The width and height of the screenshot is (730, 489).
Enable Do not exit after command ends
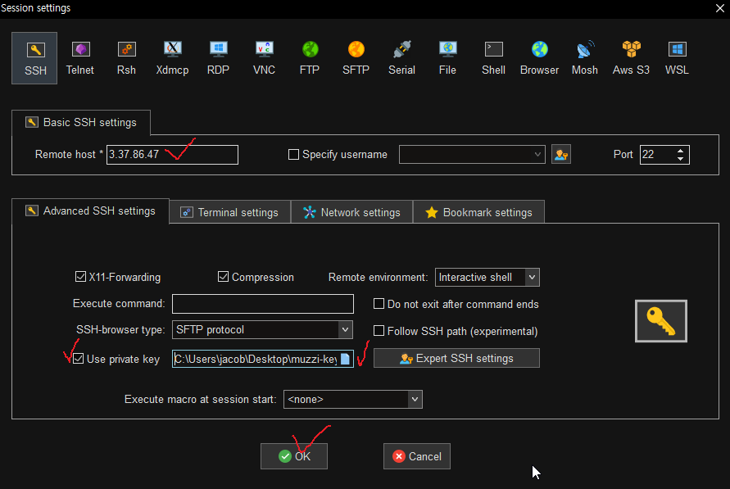click(379, 304)
